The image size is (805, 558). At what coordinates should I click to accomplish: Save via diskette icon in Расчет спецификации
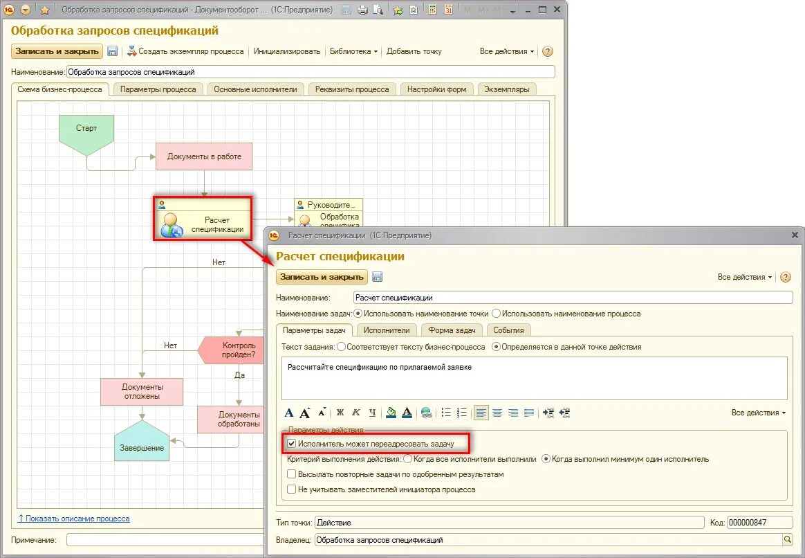pos(378,277)
